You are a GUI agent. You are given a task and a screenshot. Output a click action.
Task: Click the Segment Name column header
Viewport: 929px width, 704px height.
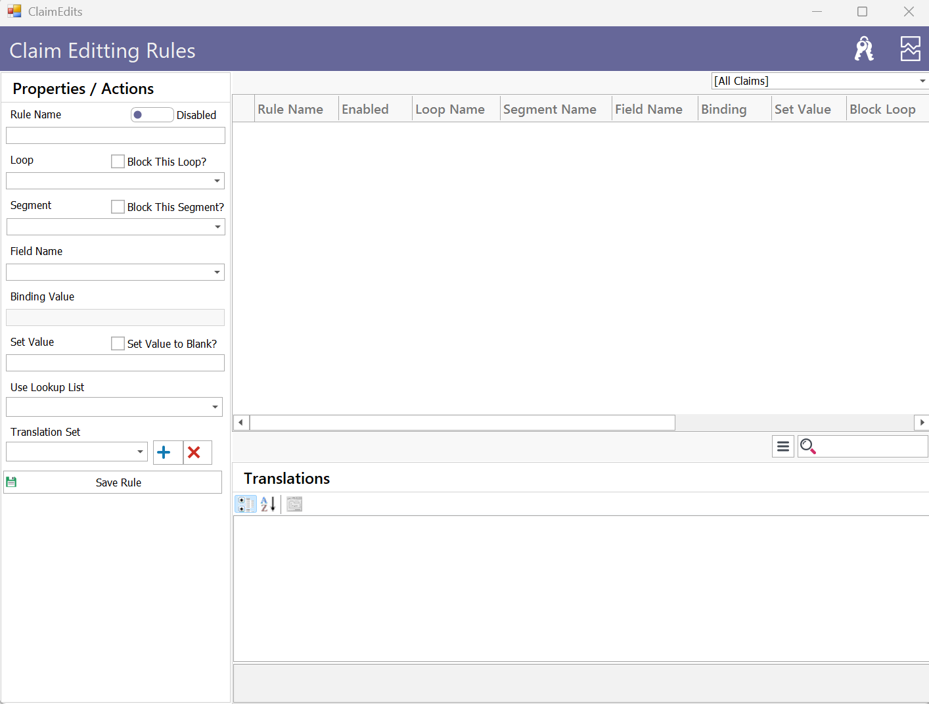point(556,109)
